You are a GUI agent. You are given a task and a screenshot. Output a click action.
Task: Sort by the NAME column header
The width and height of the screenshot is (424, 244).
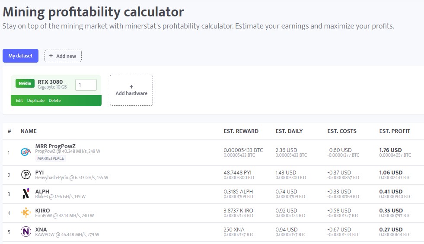click(29, 131)
